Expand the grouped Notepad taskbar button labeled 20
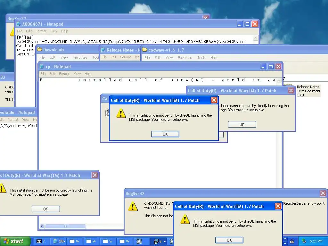 click(59, 242)
